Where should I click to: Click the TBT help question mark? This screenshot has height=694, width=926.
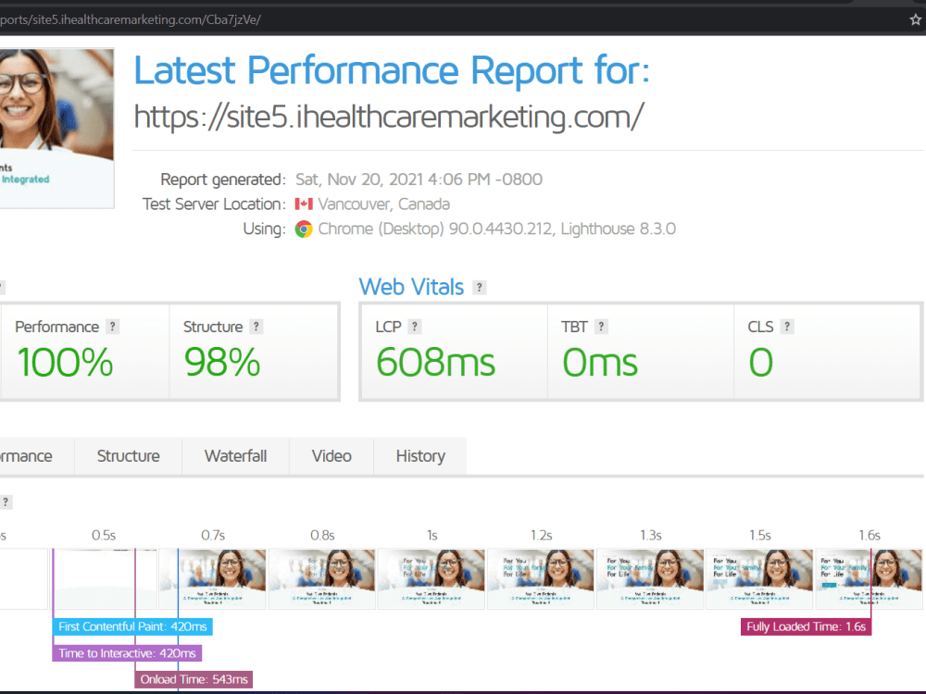(601, 327)
